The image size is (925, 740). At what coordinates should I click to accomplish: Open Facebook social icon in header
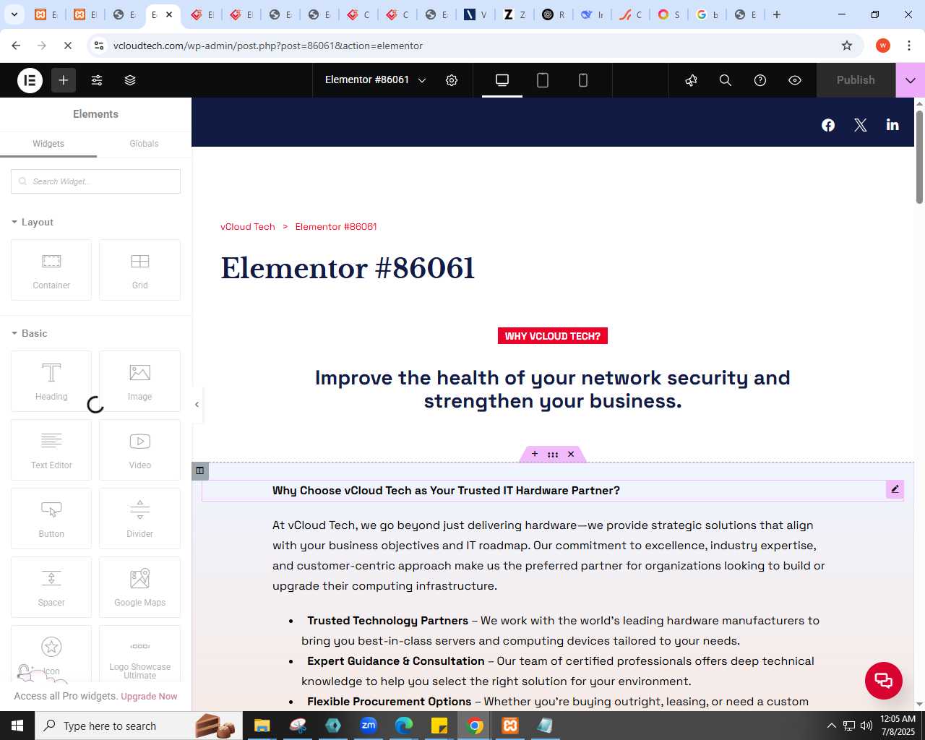(828, 125)
